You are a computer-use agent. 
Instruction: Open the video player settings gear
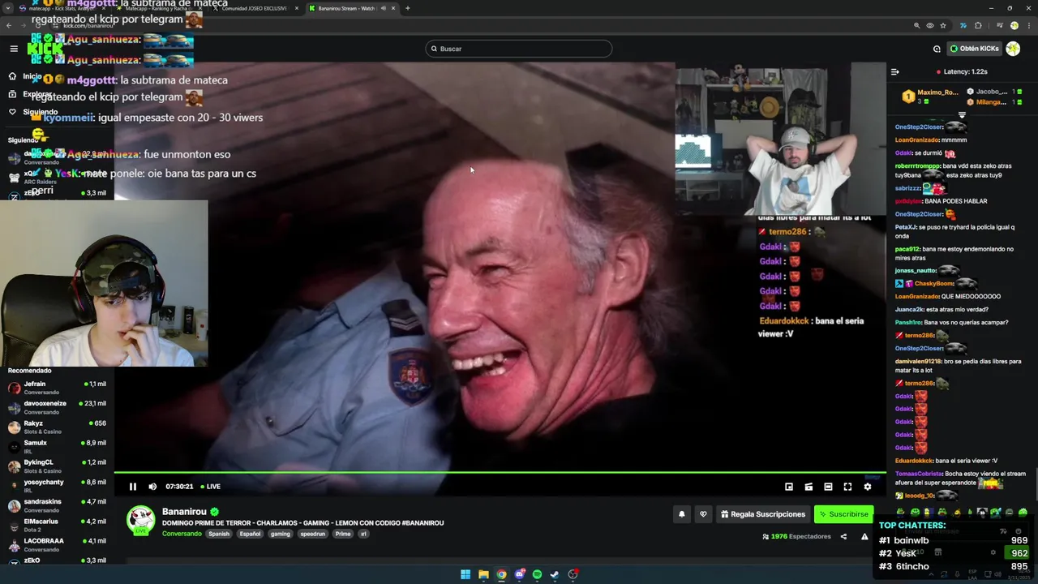point(867,487)
